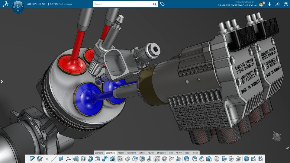290x163 pixels.
Task: Click the Plane creation icon
Action: tap(61, 159)
